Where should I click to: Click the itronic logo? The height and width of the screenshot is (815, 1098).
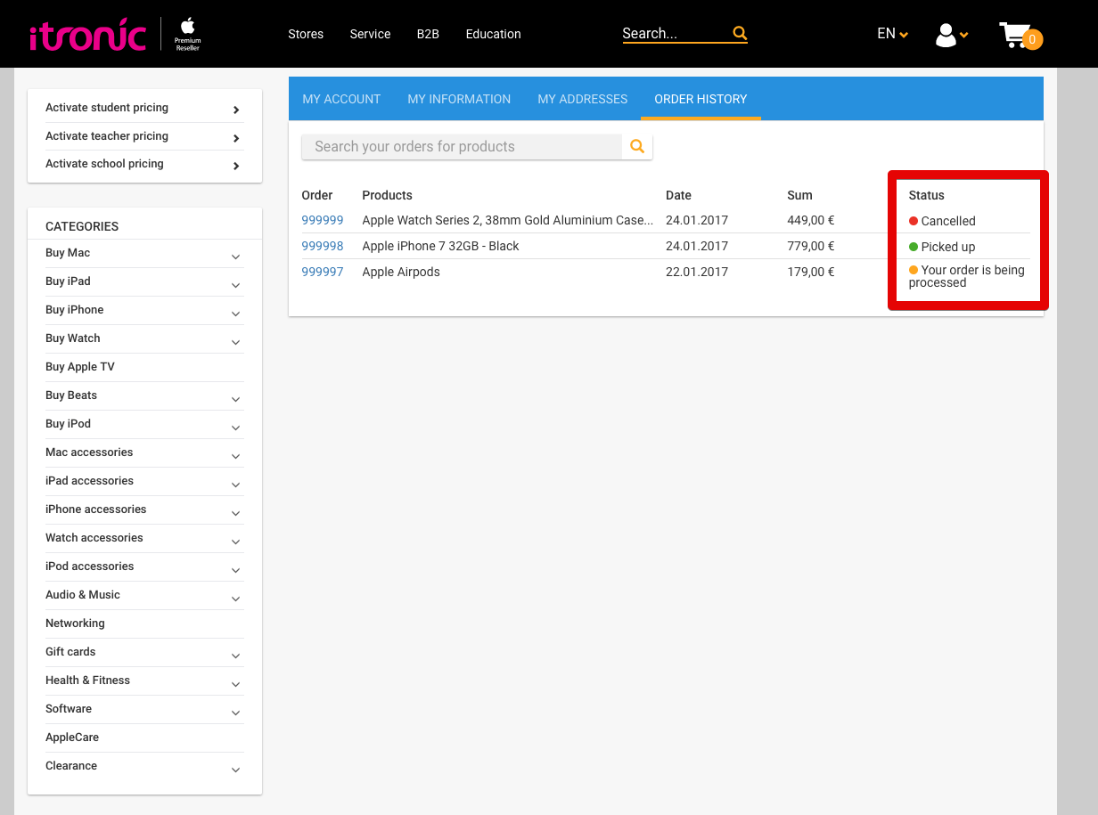87,35
